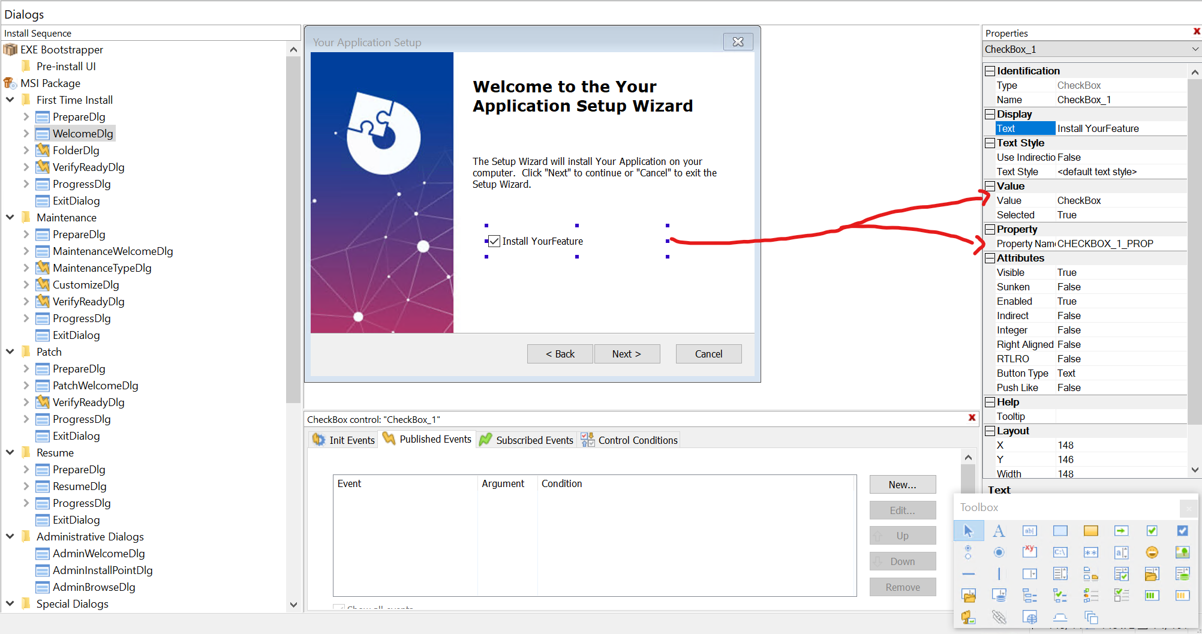
Task: Select the list box control tool
Action: click(1060, 574)
